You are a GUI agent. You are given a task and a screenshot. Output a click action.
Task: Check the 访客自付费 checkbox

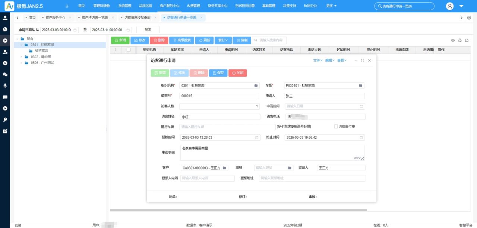(336, 127)
